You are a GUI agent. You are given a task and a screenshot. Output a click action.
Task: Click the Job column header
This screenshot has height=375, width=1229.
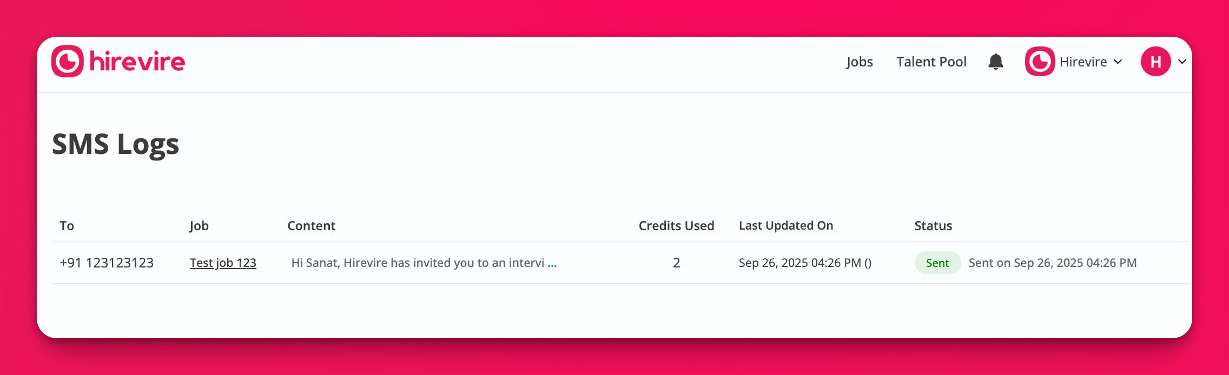click(199, 226)
